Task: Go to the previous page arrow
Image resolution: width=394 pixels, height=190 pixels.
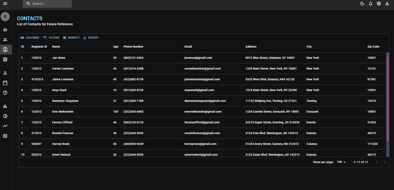Action: click(376, 162)
